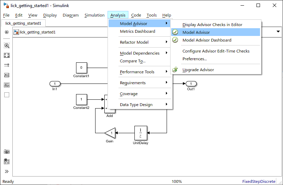283x185 pixels.
Task: Select the In1 input port block
Action: pyautogui.click(x=55, y=84)
